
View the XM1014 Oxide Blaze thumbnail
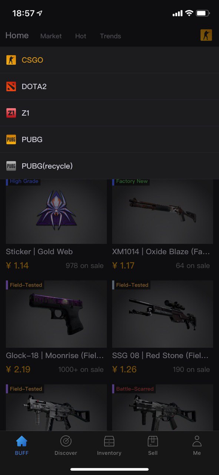tap(163, 211)
